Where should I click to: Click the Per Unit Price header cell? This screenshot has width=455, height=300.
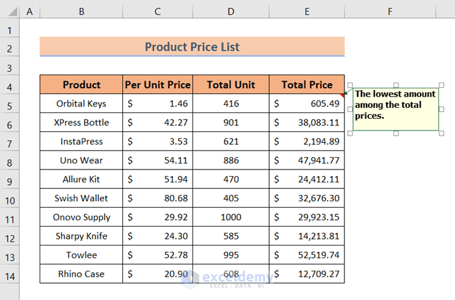[158, 84]
